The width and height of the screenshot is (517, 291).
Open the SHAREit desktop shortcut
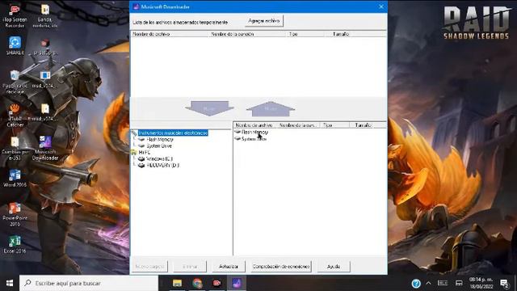click(x=15, y=45)
